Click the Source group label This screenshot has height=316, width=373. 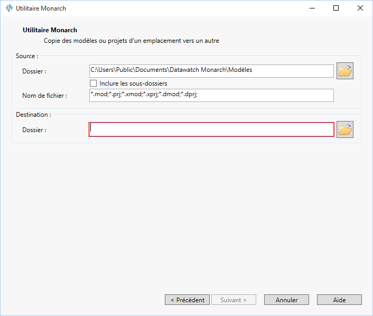[26, 56]
